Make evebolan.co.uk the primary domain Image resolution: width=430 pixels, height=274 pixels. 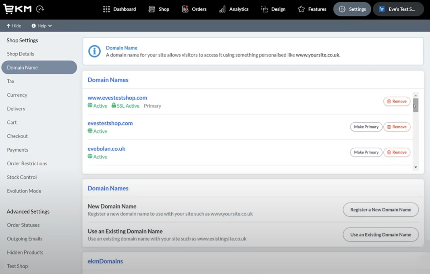[x=366, y=152]
